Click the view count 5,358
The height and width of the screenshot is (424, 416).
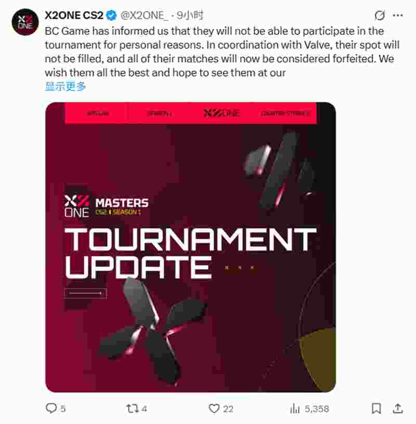pos(317,408)
